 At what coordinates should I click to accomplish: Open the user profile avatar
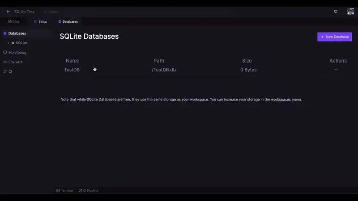point(350,12)
